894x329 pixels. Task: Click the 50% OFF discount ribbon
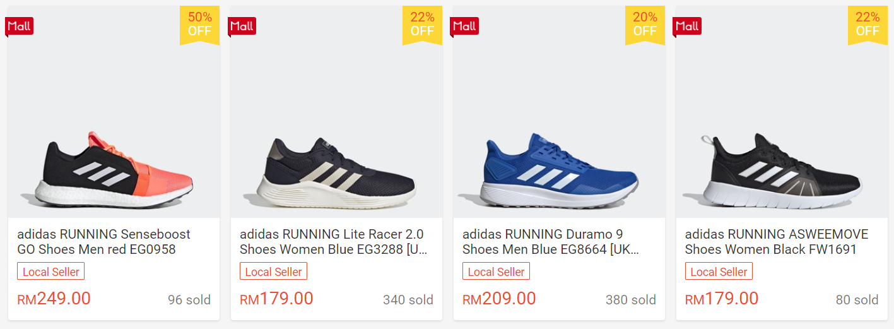pyautogui.click(x=199, y=25)
